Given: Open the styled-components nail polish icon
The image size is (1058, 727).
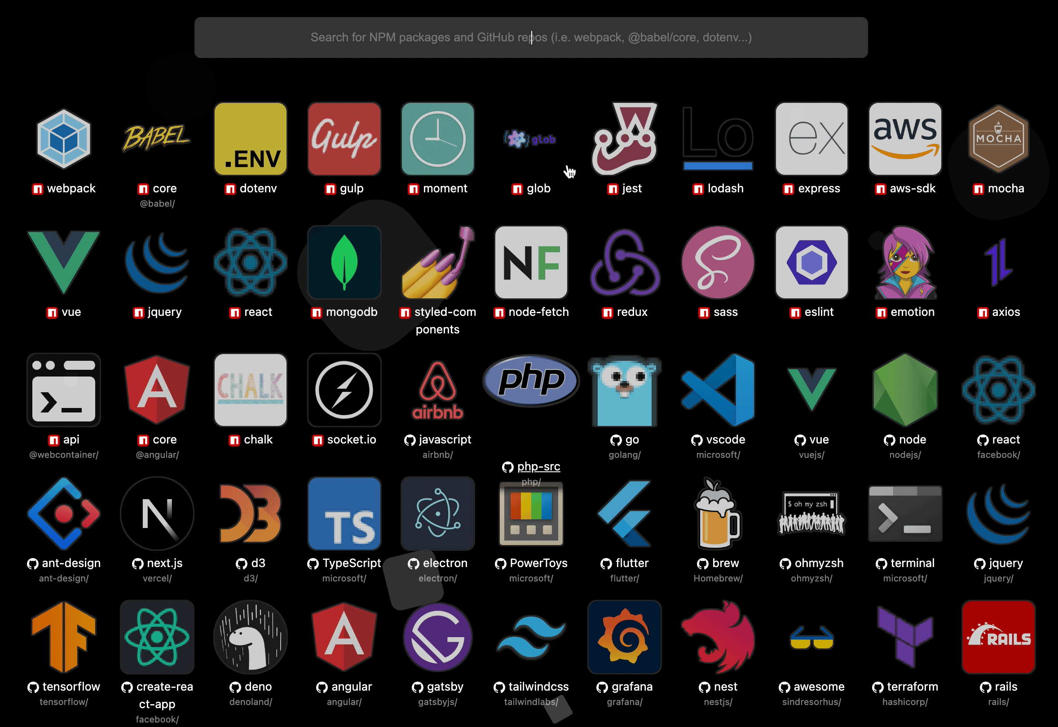Looking at the screenshot, I should (x=437, y=262).
